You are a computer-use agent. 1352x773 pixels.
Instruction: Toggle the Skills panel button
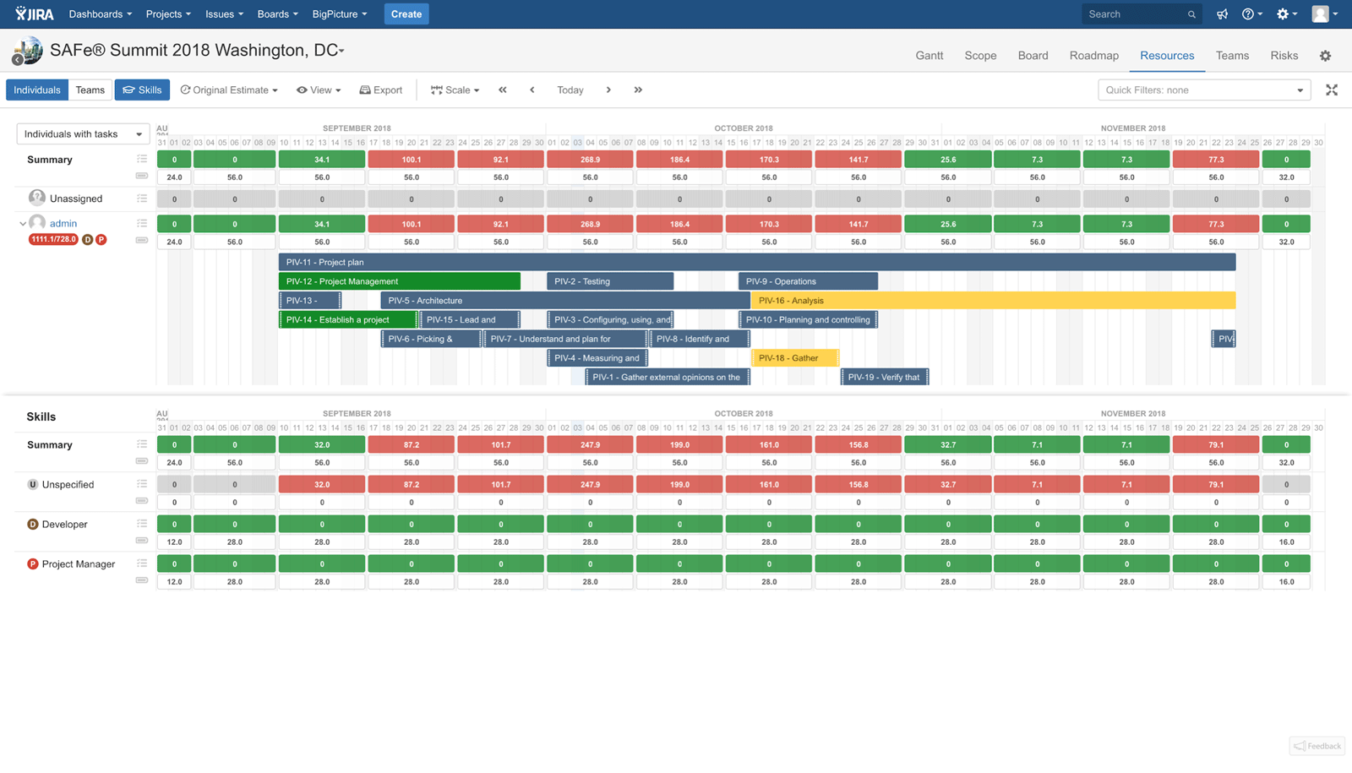(142, 90)
